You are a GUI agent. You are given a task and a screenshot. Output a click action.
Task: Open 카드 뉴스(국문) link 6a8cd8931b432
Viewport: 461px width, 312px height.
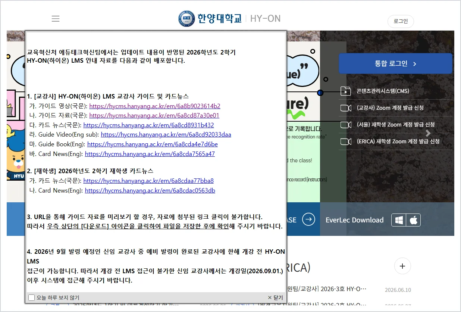(148, 125)
